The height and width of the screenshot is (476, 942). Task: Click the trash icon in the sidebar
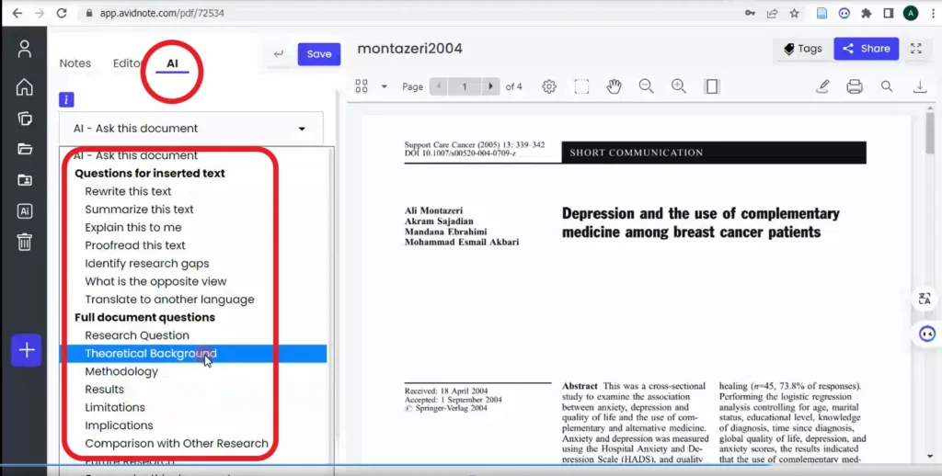tap(25, 242)
